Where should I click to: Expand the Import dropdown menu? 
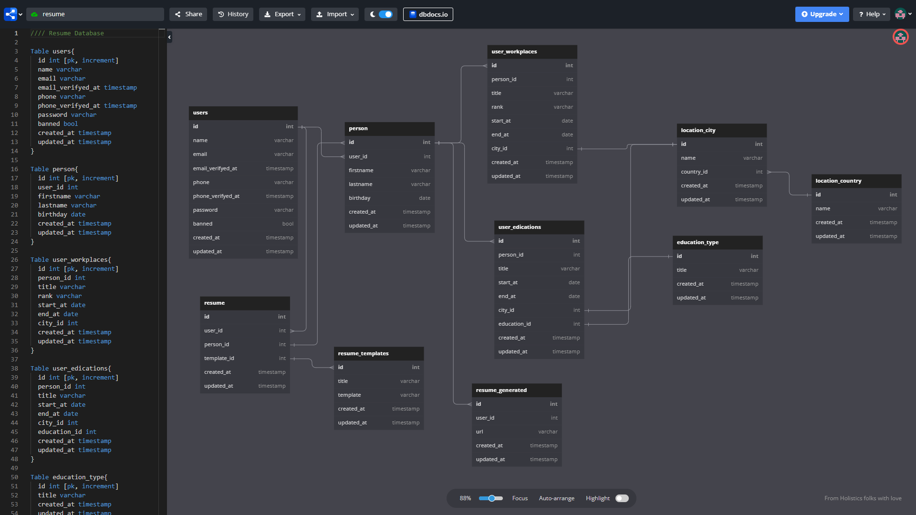334,14
